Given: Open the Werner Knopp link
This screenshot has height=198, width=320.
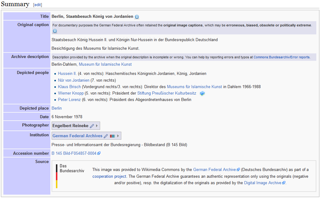Looking at the screenshot, I should (x=71, y=93).
